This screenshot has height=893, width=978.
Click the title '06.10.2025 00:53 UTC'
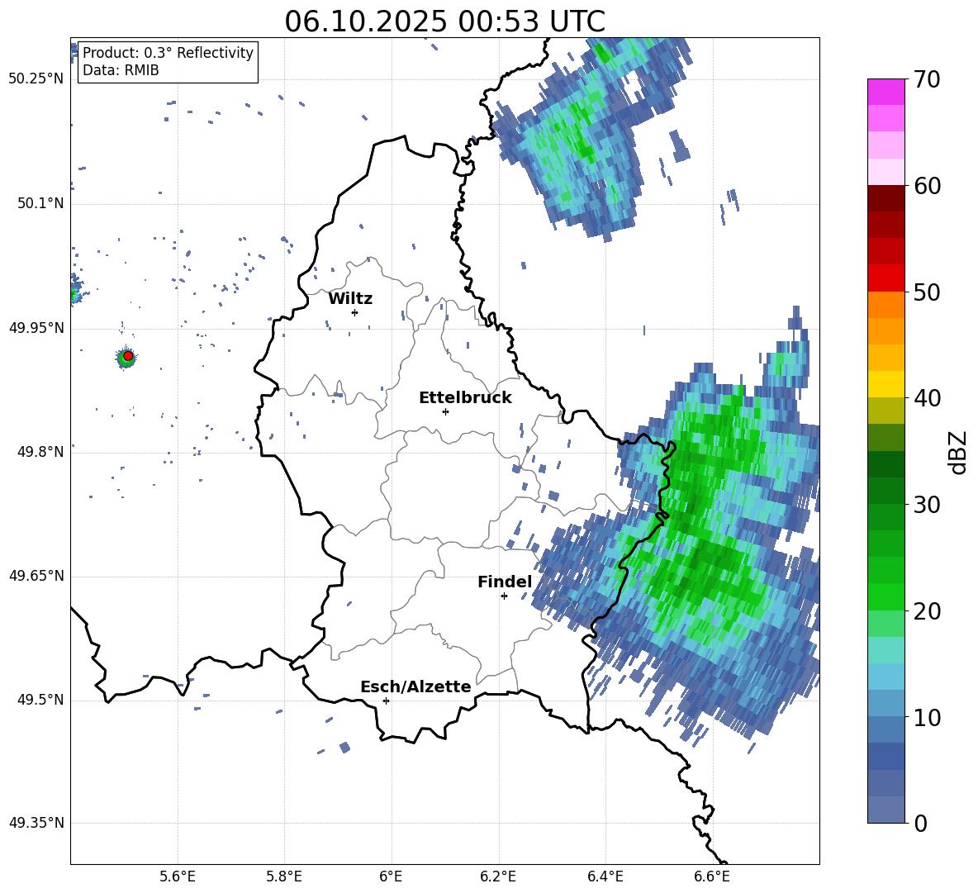point(444,21)
